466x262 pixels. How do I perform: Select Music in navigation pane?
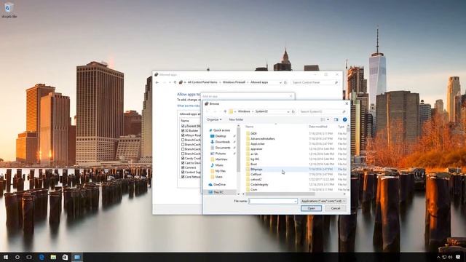tap(219, 165)
